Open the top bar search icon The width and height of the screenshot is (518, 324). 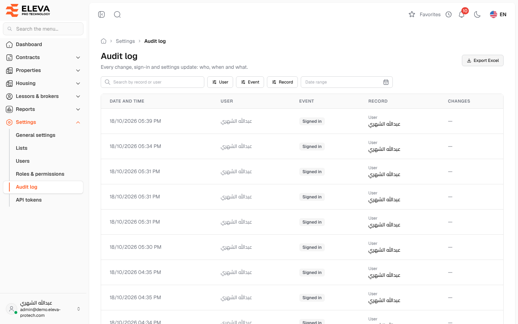click(x=117, y=14)
